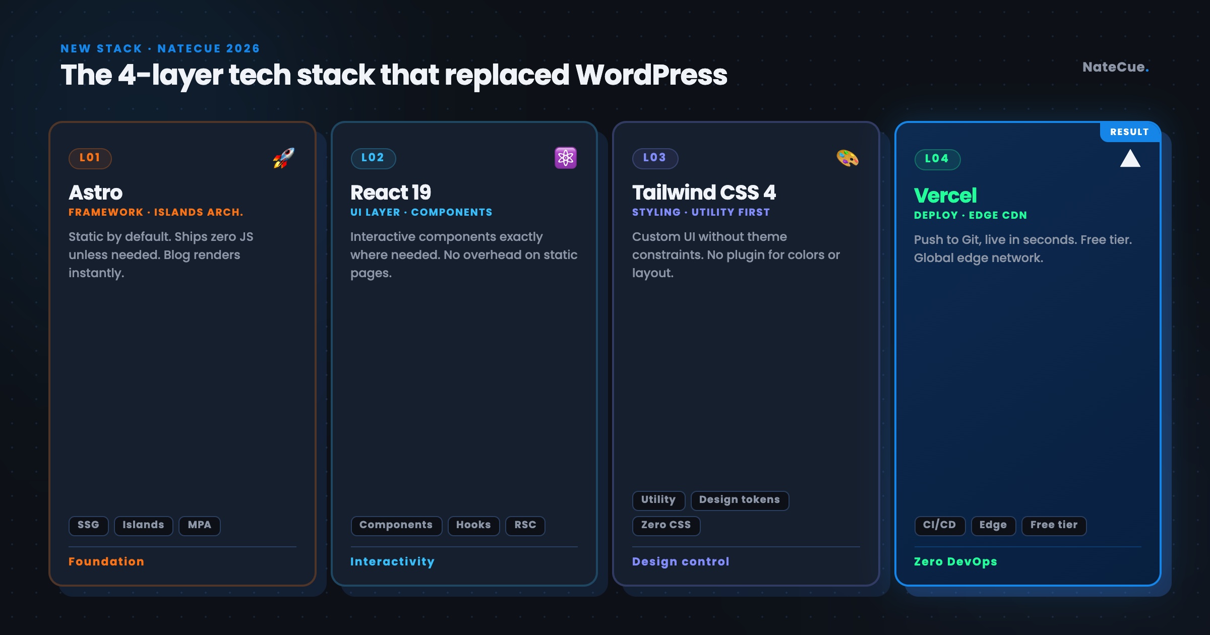Click the SSG tag
This screenshot has width=1210, height=635.
point(89,526)
